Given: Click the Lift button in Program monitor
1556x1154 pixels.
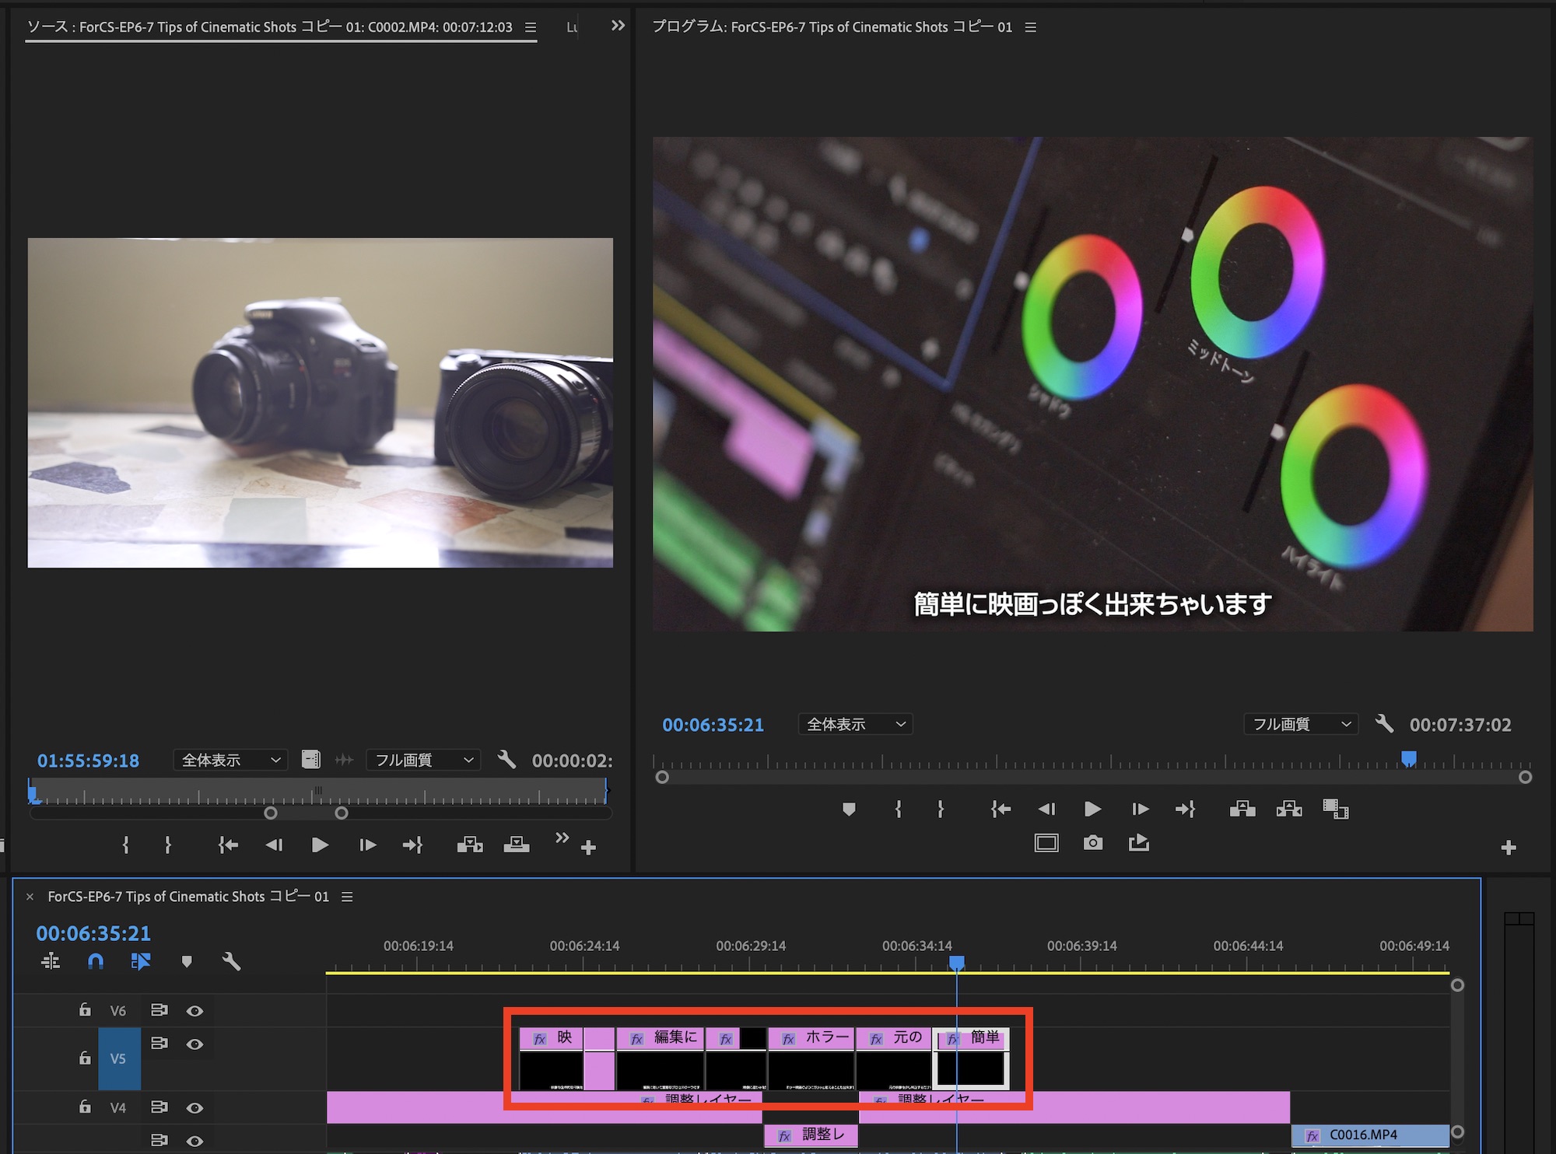Looking at the screenshot, I should click(1242, 809).
